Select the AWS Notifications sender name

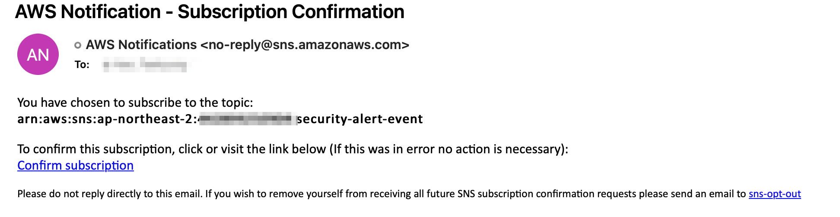141,45
